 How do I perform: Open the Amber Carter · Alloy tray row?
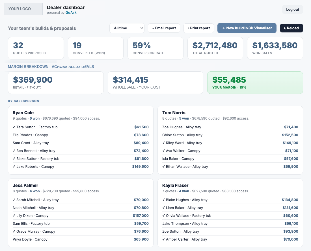coord(230,239)
